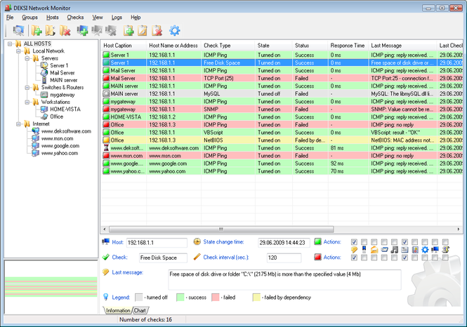
Task: Click the network discovery magnifier toolbar icon
Action: pyautogui.click(x=18, y=30)
